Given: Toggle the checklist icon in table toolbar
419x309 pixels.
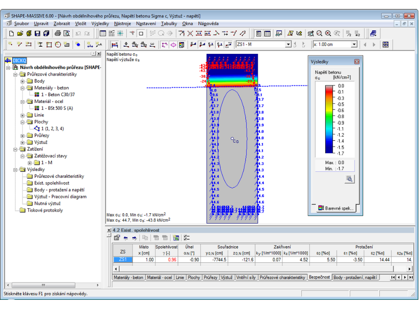Looking at the screenshot, I should [x=187, y=238].
